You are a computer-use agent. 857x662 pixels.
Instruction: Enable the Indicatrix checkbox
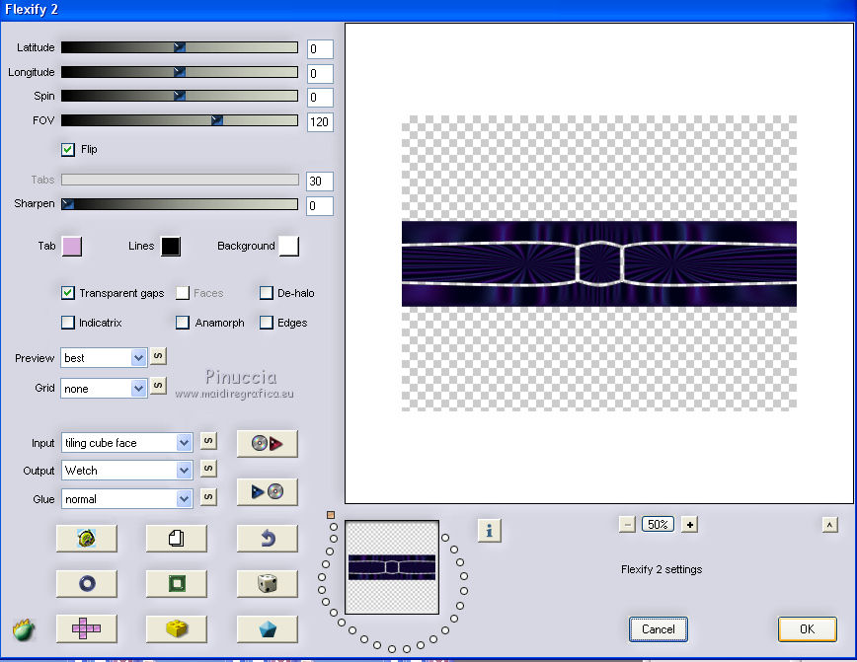coord(68,323)
